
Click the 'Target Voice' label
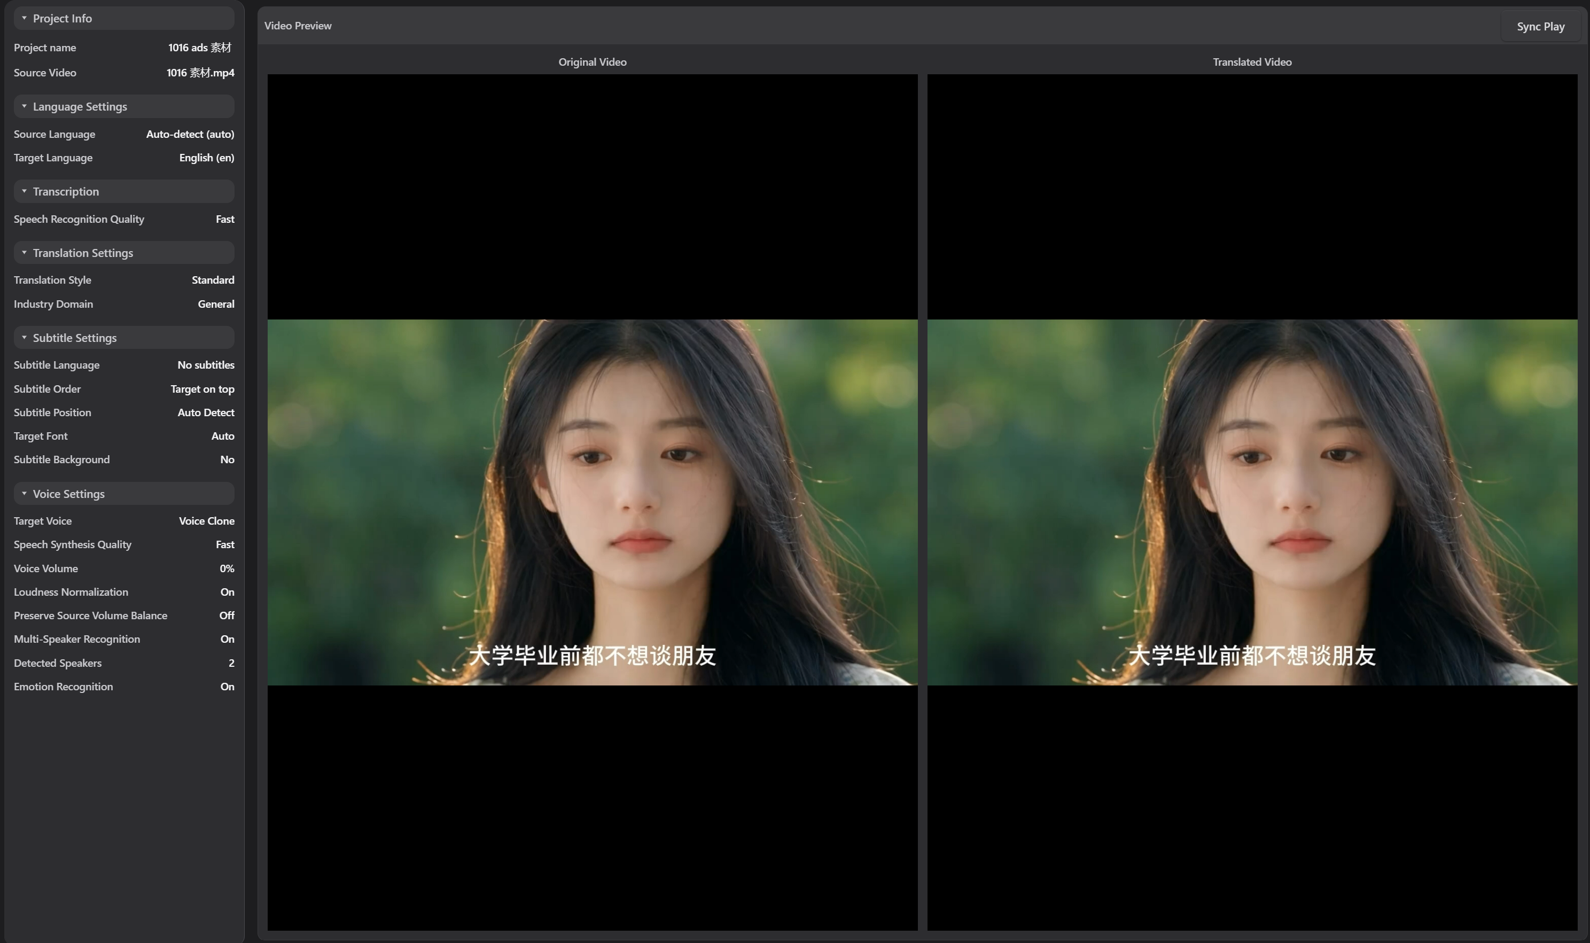tap(43, 521)
